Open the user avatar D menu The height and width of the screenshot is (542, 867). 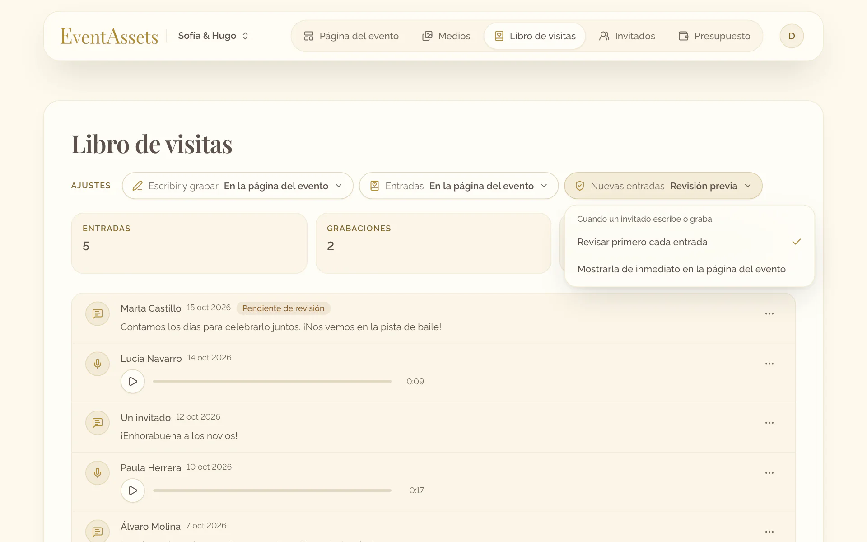pos(792,36)
